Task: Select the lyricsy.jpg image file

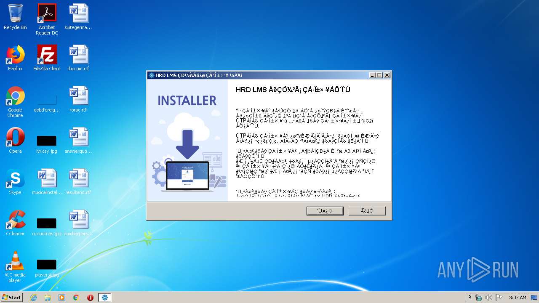Action: 47,144
